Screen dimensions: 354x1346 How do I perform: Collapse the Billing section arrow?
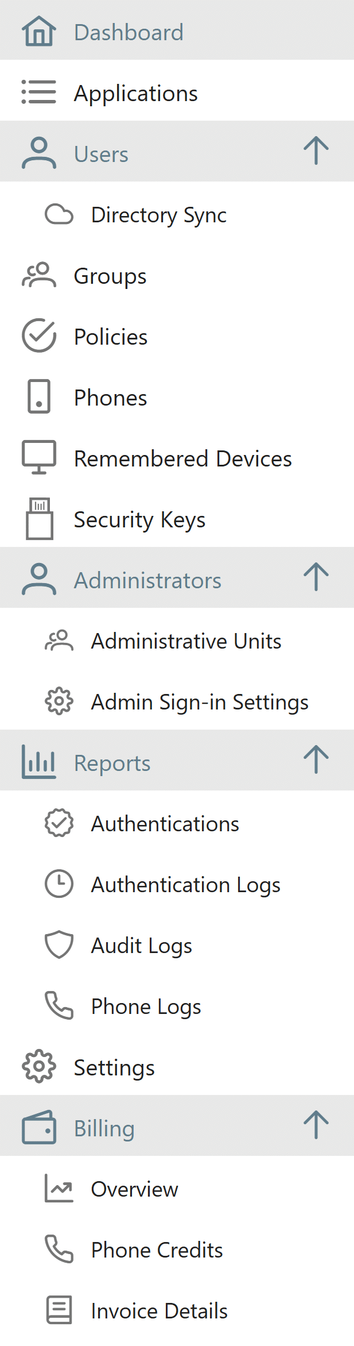click(x=316, y=1125)
